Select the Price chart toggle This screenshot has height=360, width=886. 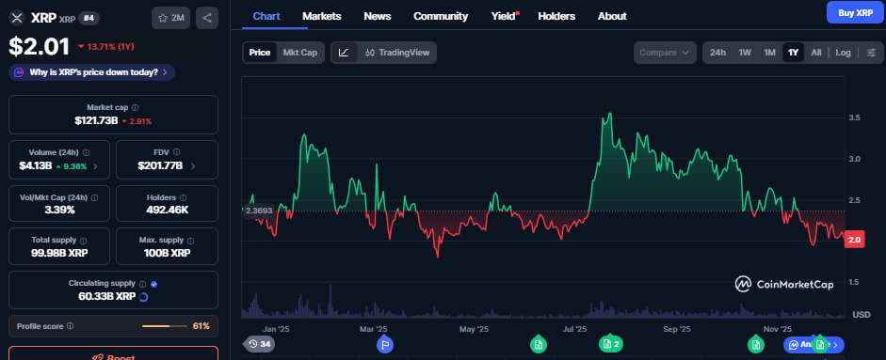tap(259, 53)
